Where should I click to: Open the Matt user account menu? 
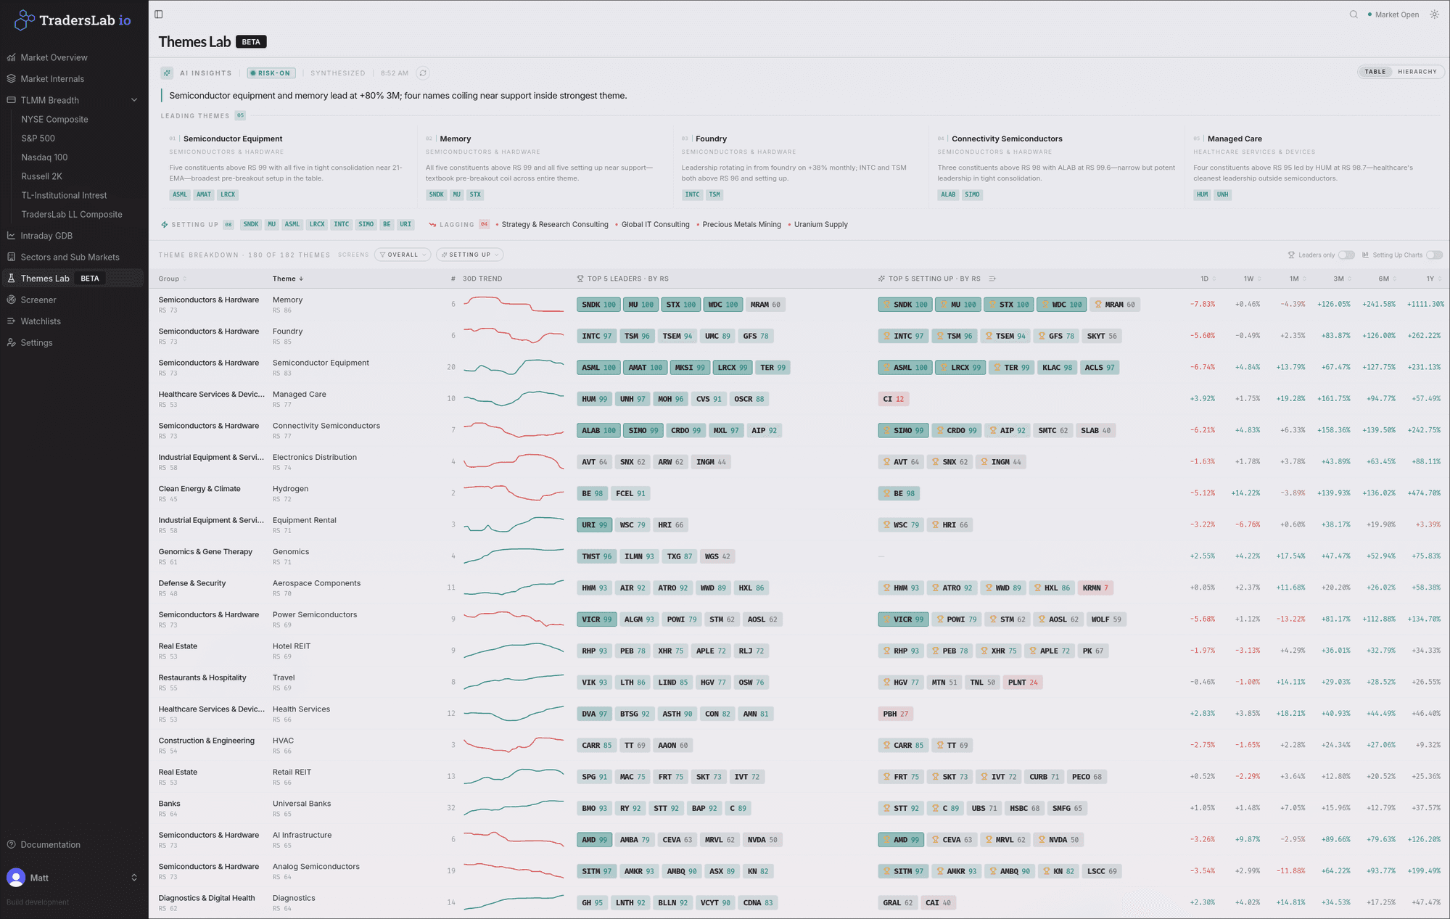tap(73, 878)
